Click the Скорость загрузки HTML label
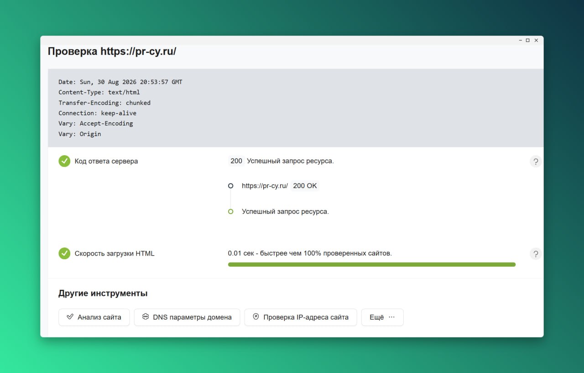Viewport: 584px width, 373px height. click(115, 253)
